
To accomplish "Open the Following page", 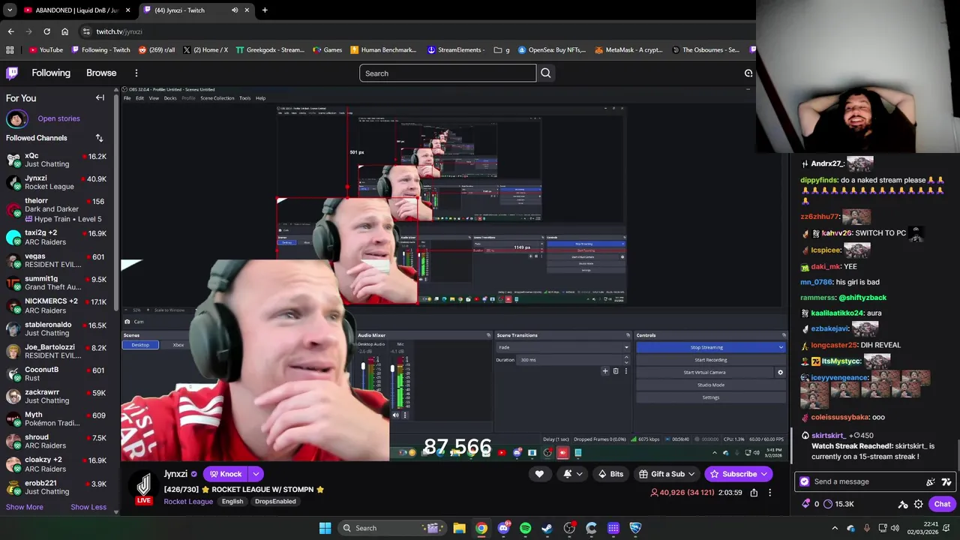I will [51, 73].
